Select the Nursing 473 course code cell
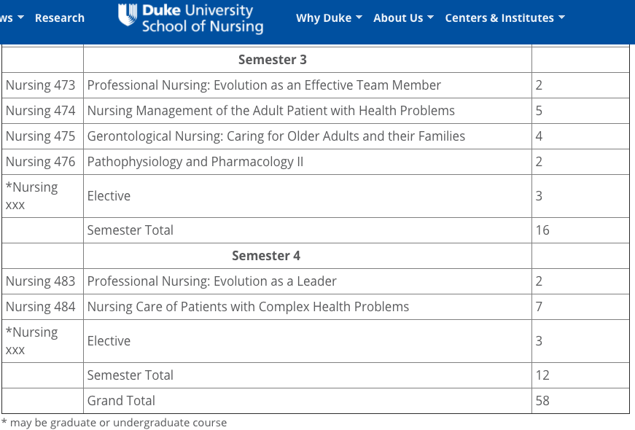Image resolution: width=635 pixels, height=430 pixels. point(41,85)
